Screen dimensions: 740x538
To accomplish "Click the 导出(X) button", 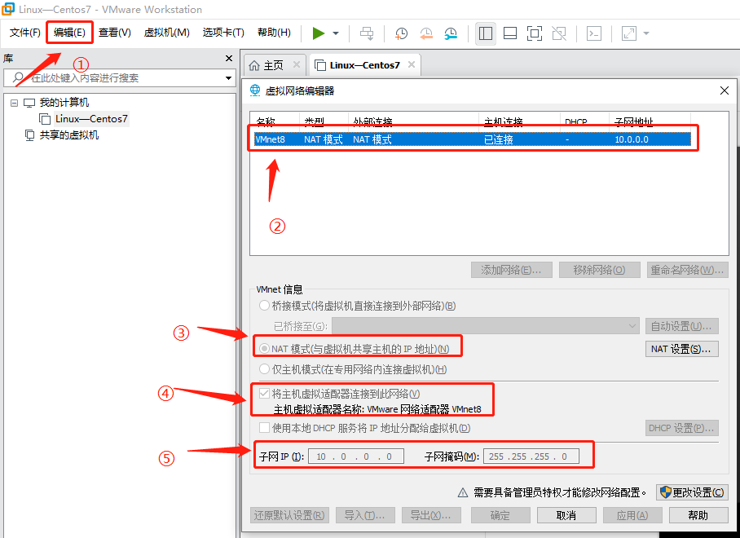I will pos(431,515).
